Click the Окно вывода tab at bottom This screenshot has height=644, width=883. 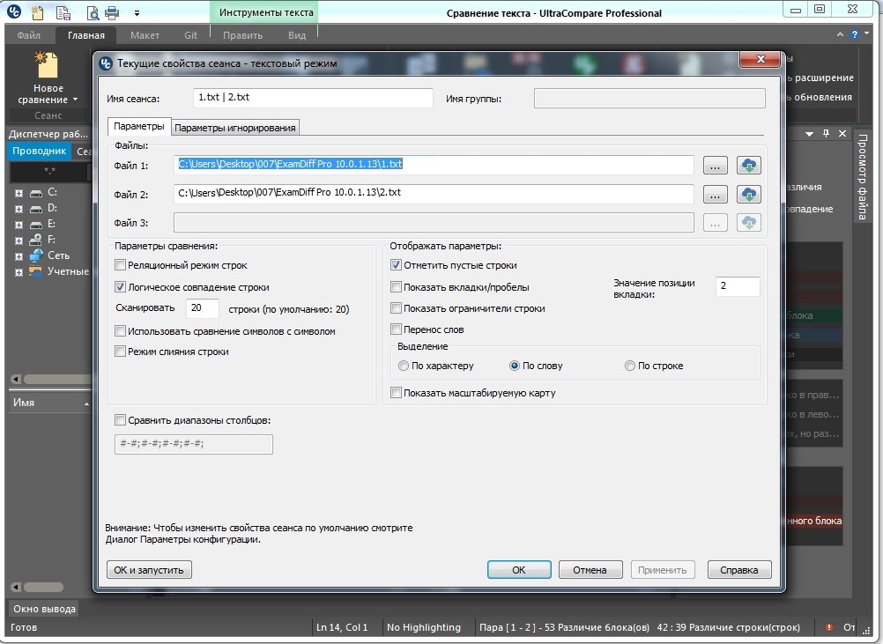(x=44, y=609)
